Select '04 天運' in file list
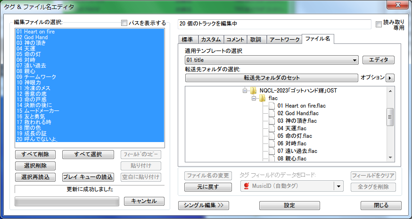Screen dimensions: 412x219 90,49
